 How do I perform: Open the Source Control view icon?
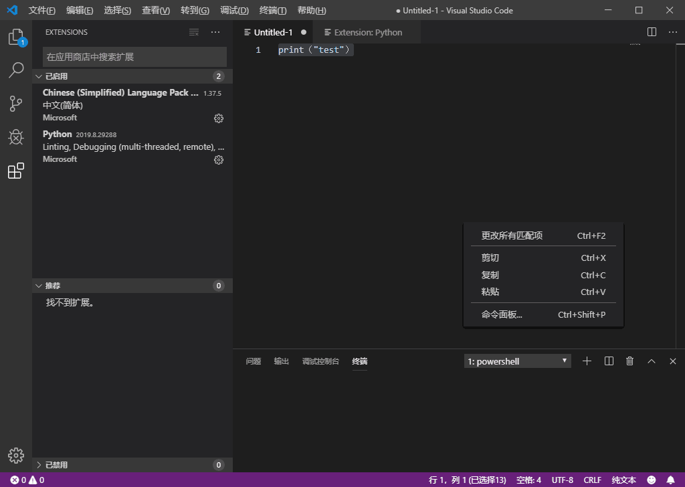pyautogui.click(x=16, y=104)
